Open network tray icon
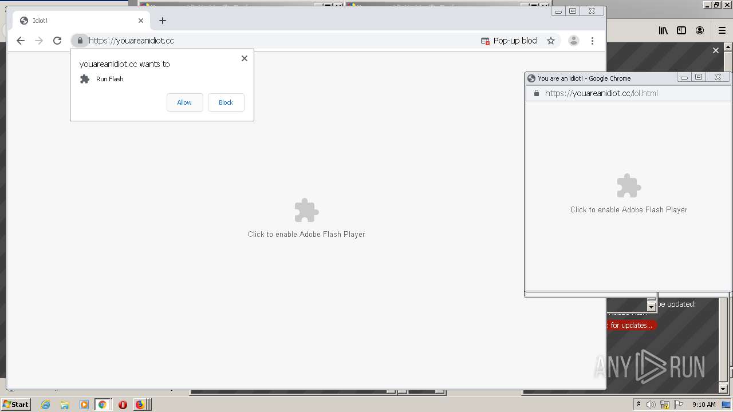This screenshot has width=733, height=412. (x=665, y=405)
